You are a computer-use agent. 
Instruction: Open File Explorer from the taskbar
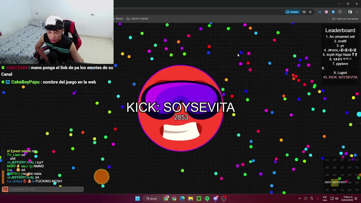191,198
